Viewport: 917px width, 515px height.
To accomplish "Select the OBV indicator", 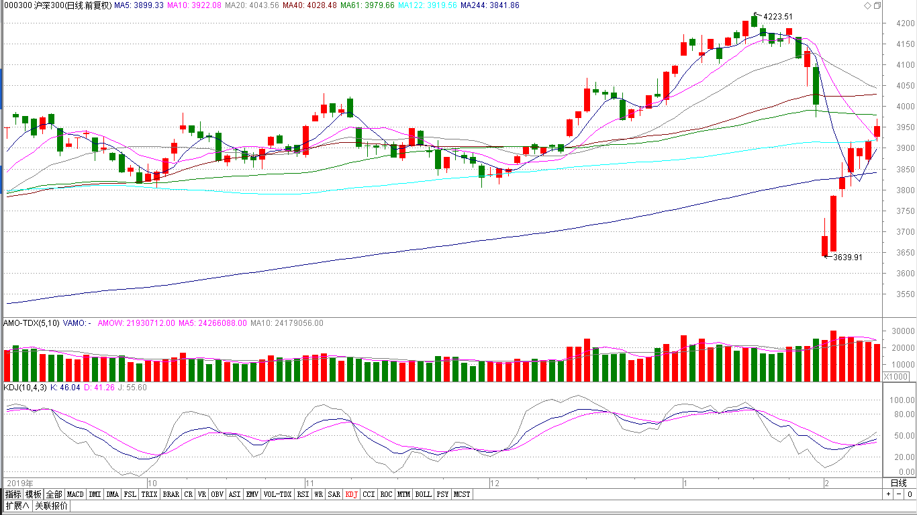I will [x=218, y=494].
